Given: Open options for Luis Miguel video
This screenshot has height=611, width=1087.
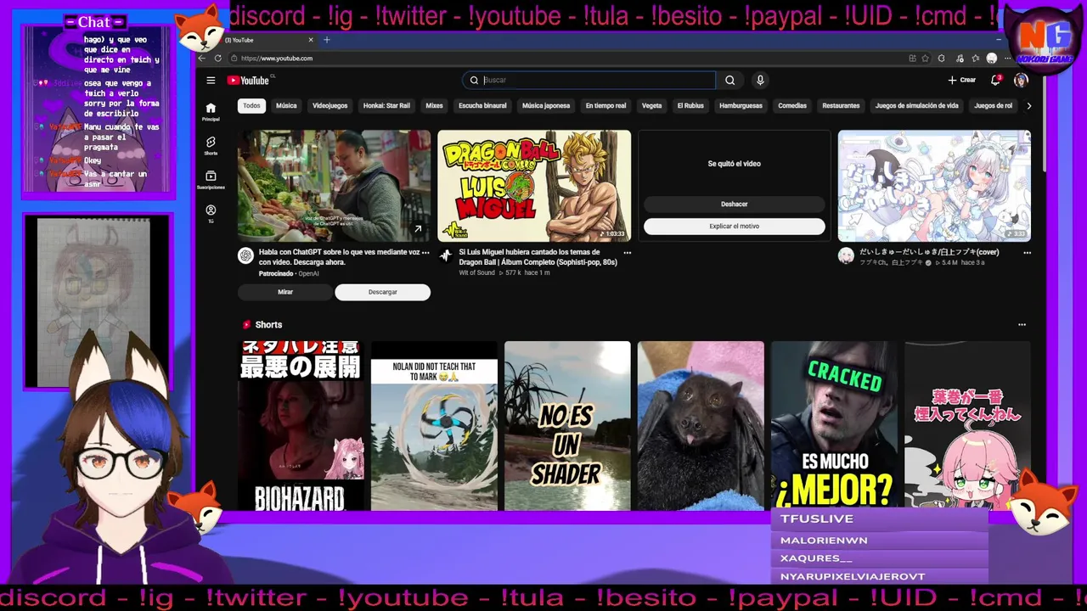Looking at the screenshot, I should [x=628, y=253].
